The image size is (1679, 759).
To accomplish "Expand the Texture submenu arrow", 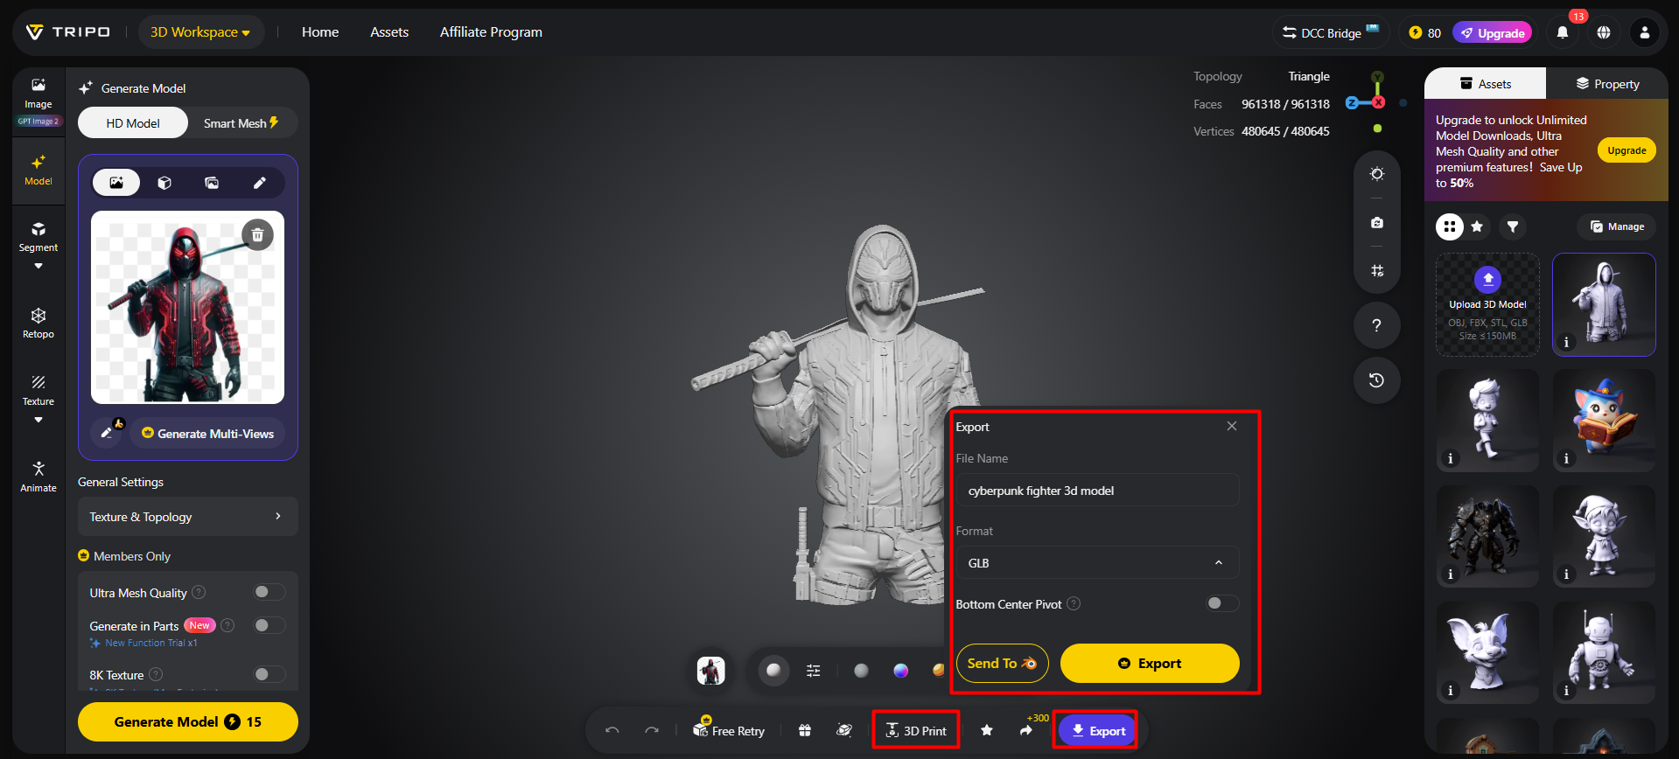I will (x=38, y=420).
